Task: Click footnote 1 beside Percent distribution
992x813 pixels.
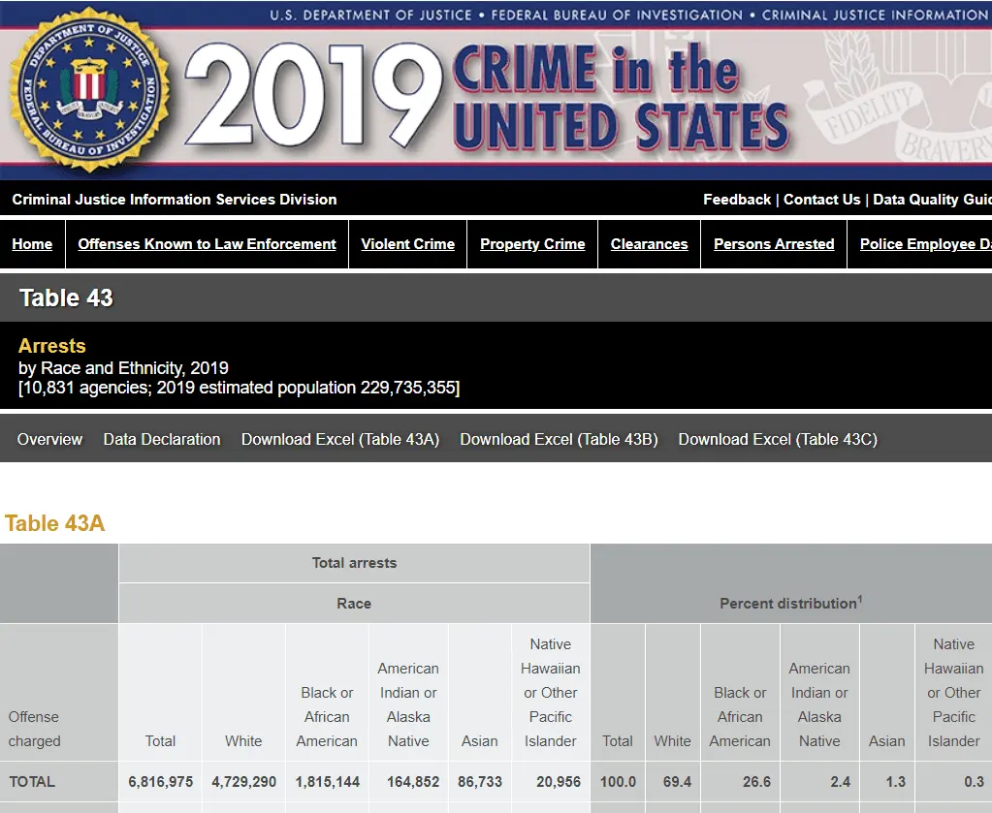Action: point(860,599)
